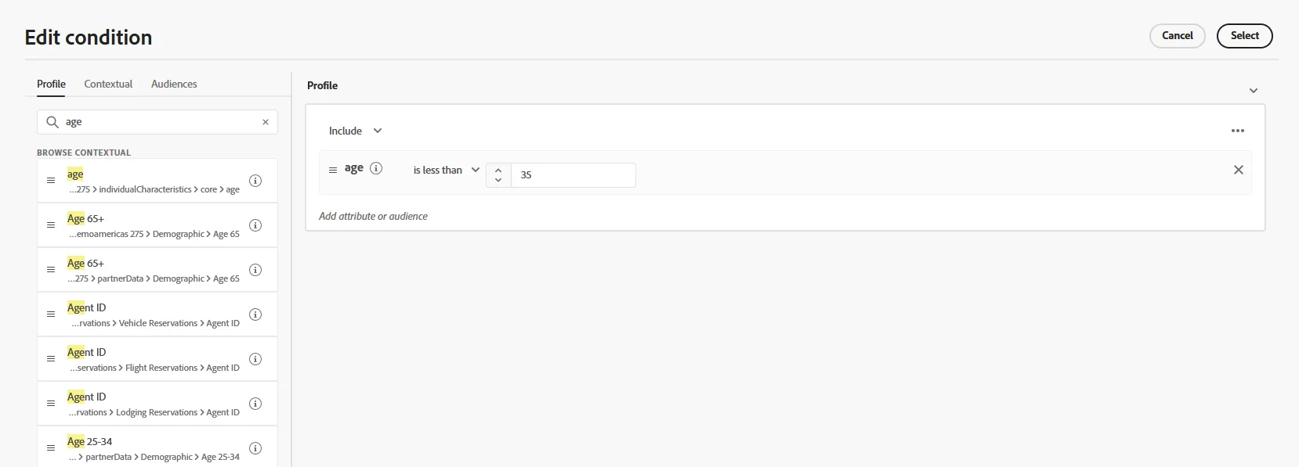Image resolution: width=1299 pixels, height=467 pixels.
Task: Switch to the Profile tab
Action: pyautogui.click(x=51, y=84)
